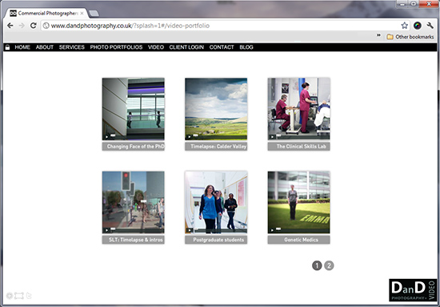The height and width of the screenshot is (307, 440).
Task: Go to the VIDEO menu item
Action: (156, 47)
